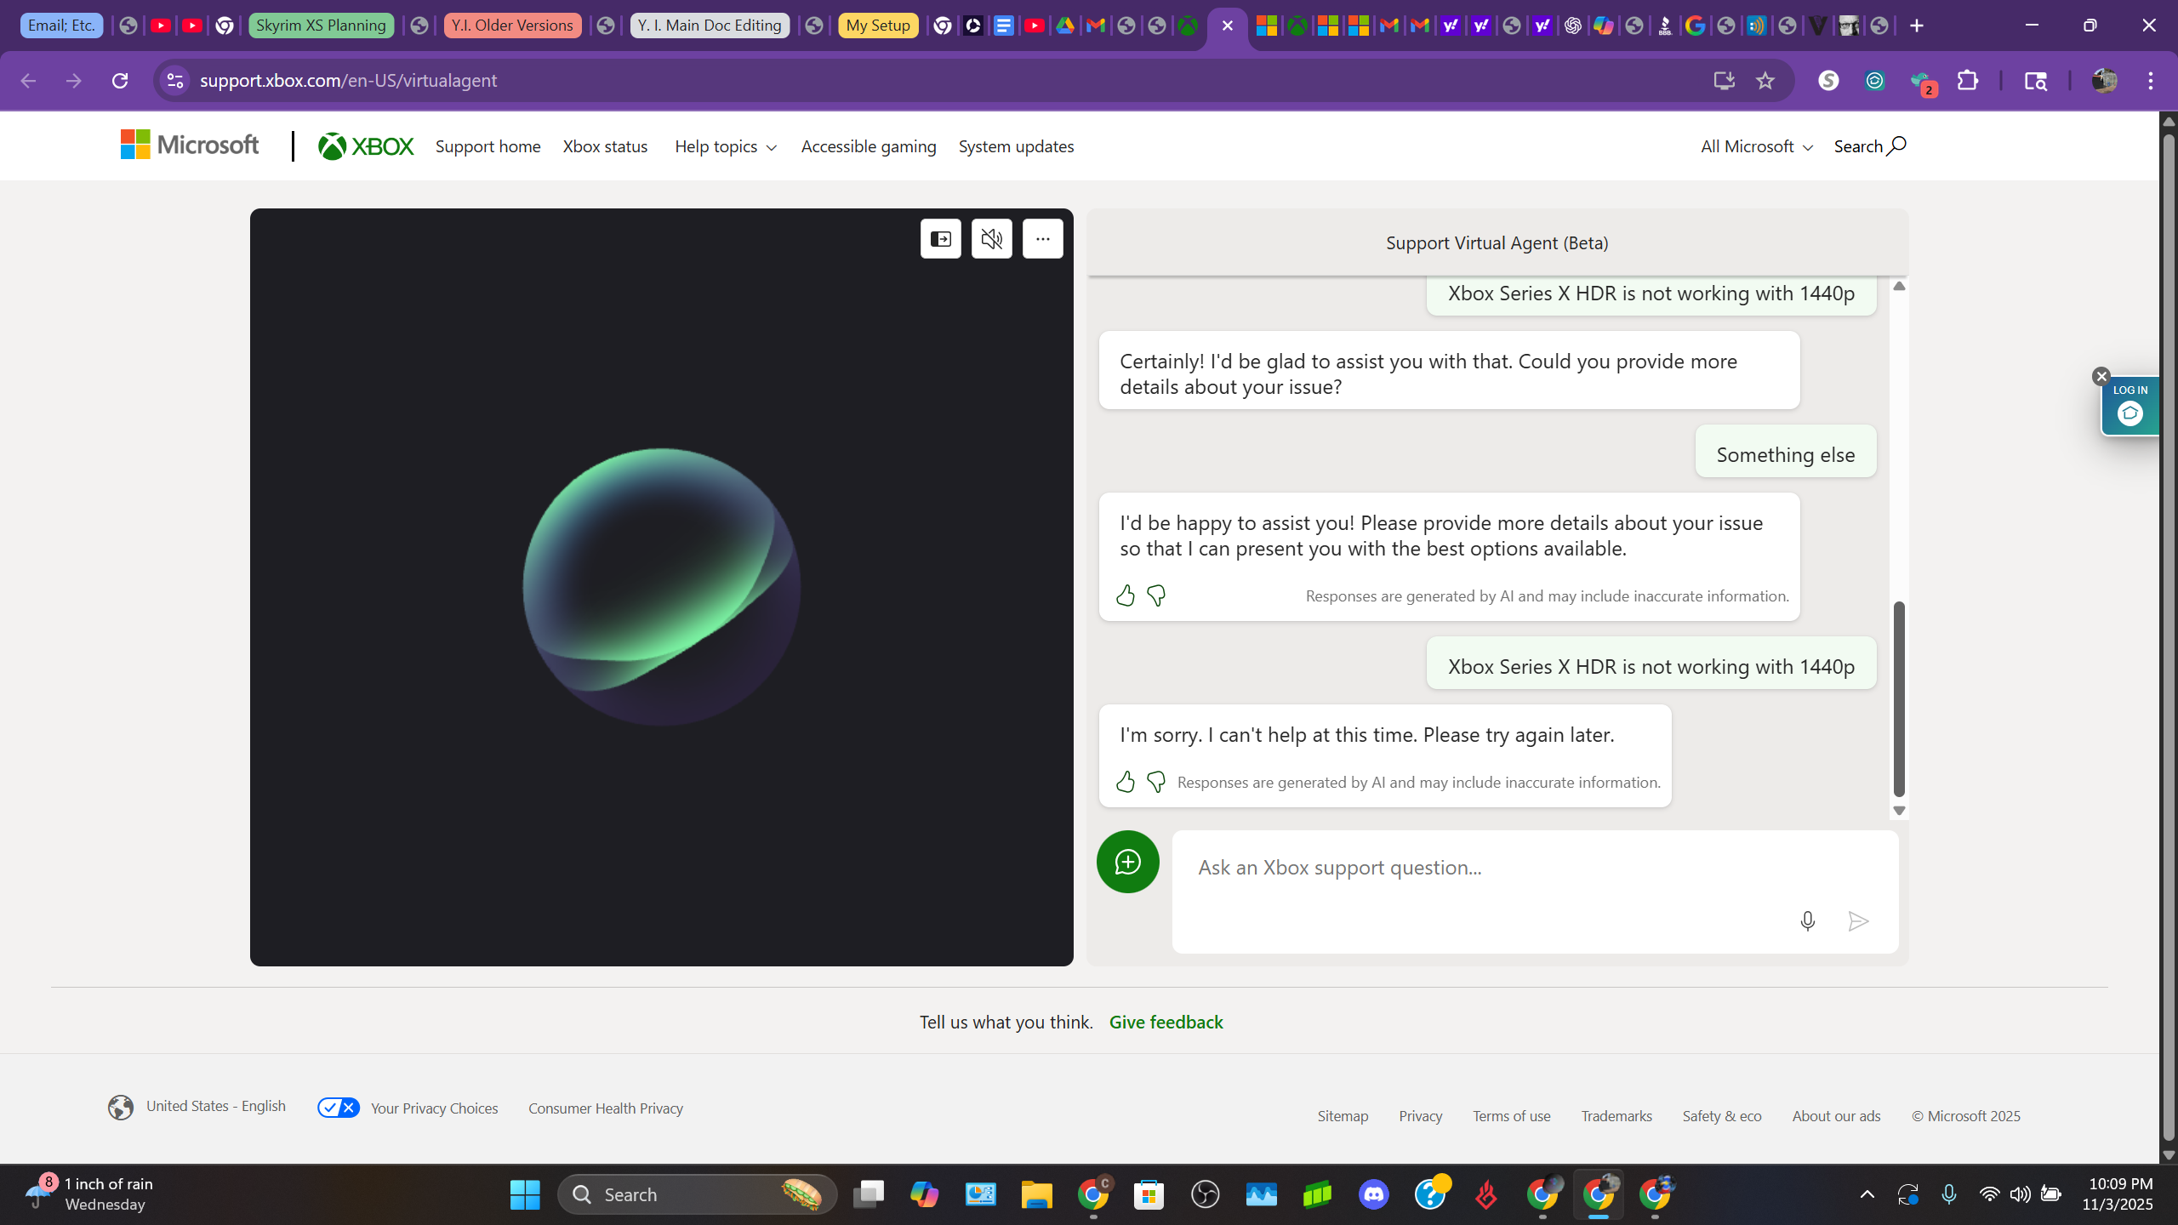This screenshot has height=1225, width=2178.
Task: Toggle the "Email; Etc." tab group
Action: (61, 25)
